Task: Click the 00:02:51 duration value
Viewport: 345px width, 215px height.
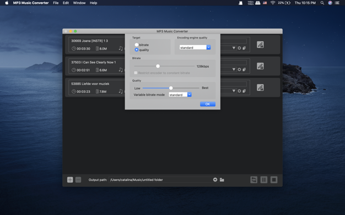Action: click(83, 70)
